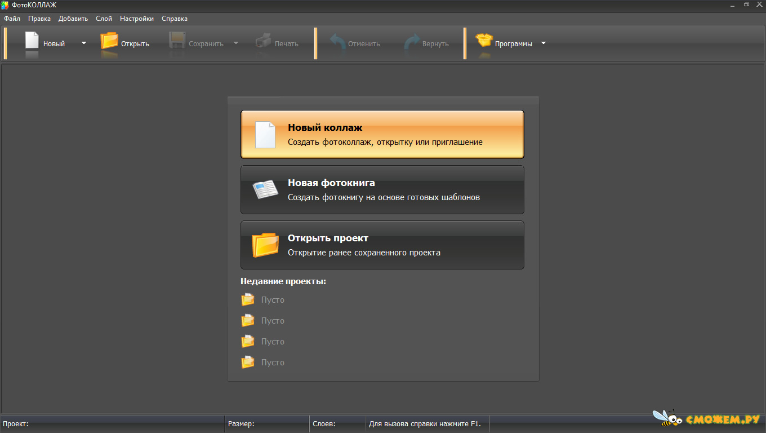The height and width of the screenshot is (433, 766).
Task: Click the open book icon for Новая фотокнига
Action: tap(265, 189)
